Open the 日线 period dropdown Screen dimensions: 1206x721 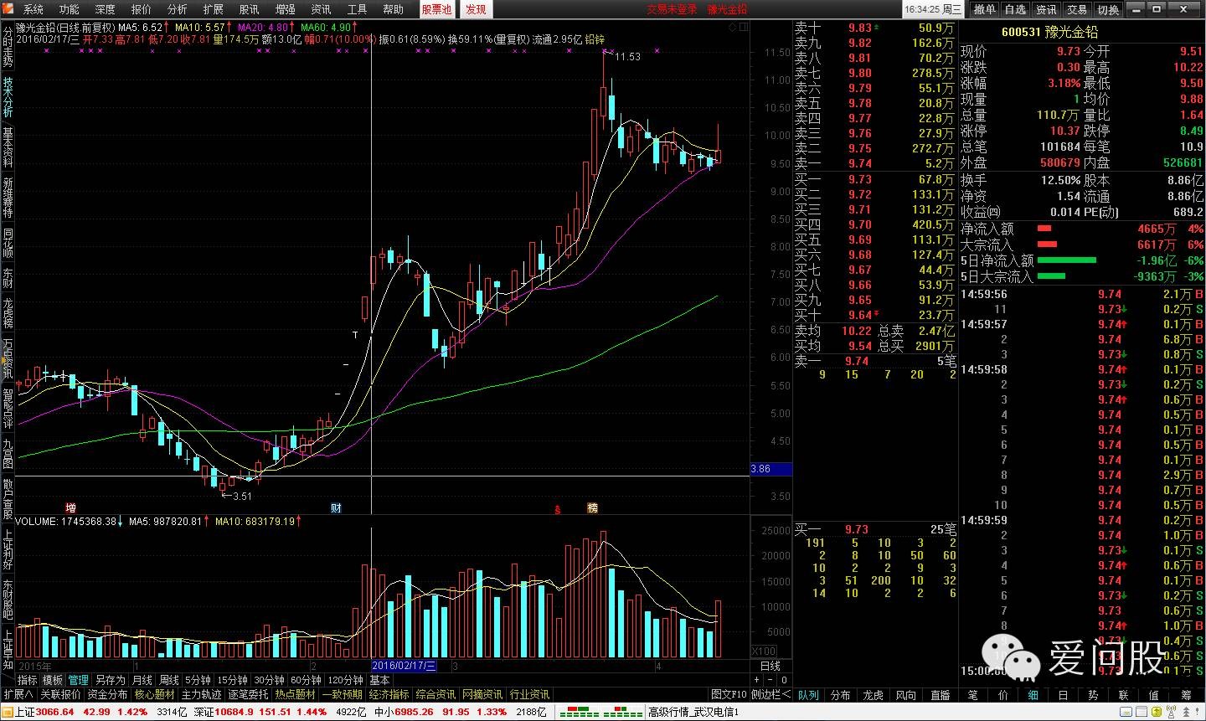(x=770, y=666)
